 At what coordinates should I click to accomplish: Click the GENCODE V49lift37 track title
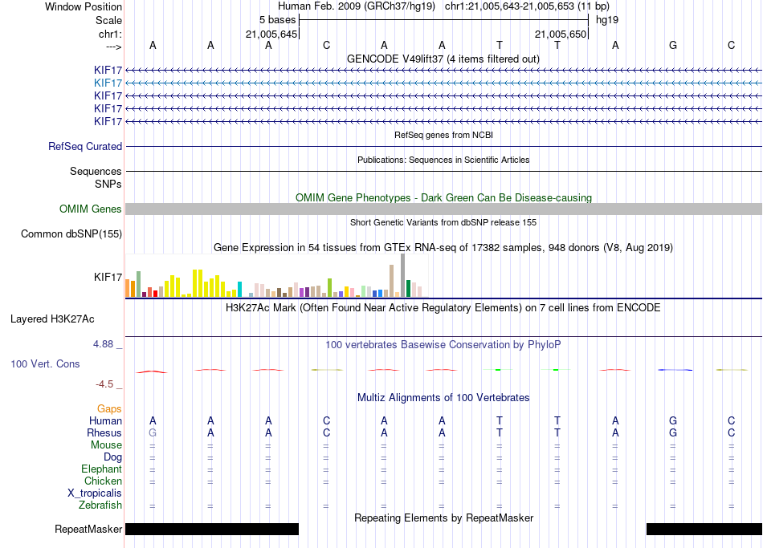tap(443, 59)
